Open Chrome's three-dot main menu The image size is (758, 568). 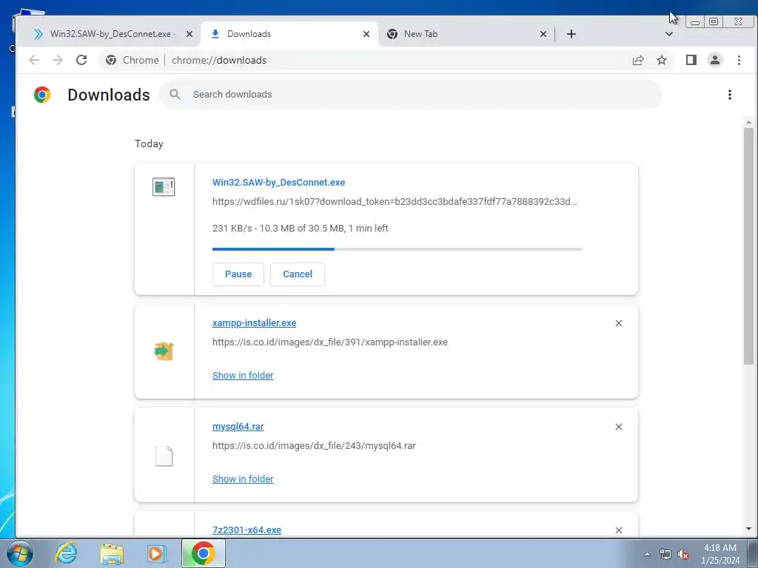coord(739,60)
